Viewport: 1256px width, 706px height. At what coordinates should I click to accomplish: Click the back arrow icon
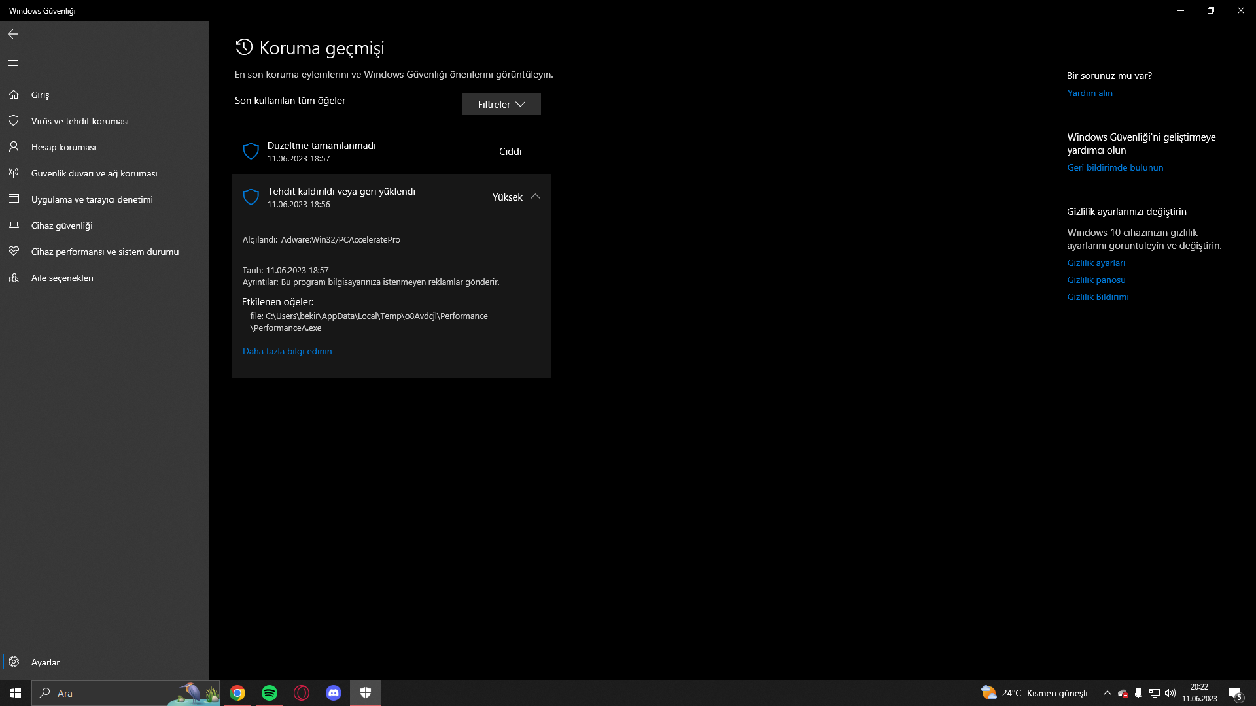tap(13, 34)
